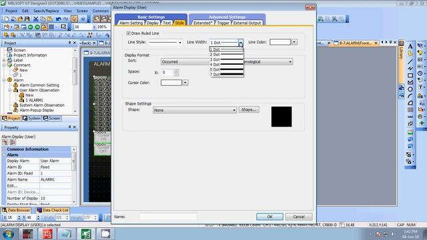This screenshot has height=240, width=427.
Task: Switch to the Trigger tab
Action: pos(223,23)
